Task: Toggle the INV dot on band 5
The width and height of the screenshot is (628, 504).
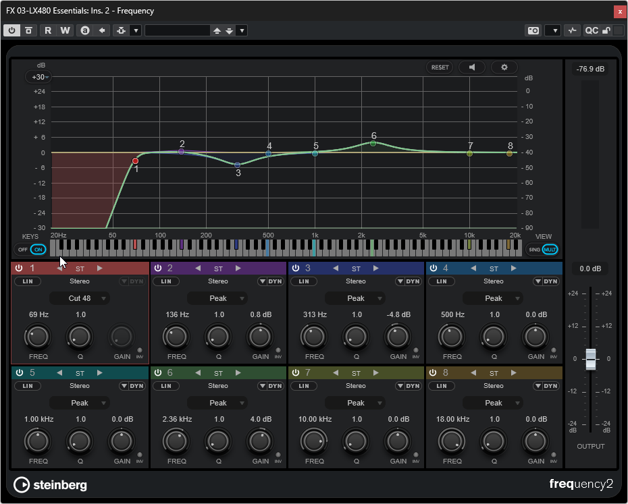Action: point(139,455)
